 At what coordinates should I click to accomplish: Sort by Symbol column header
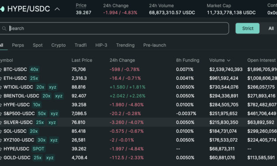click(6, 60)
